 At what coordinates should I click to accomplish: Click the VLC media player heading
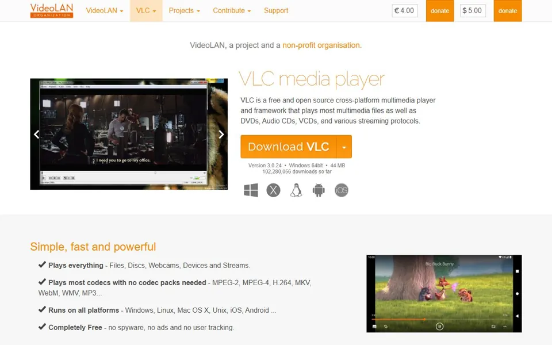[x=312, y=79]
